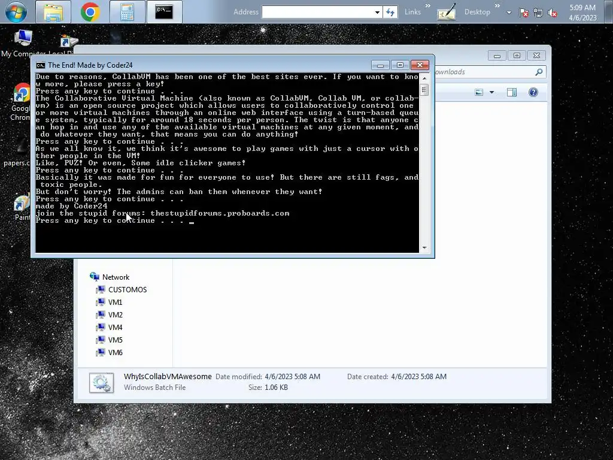This screenshot has width=613, height=460.
Task: Click the Links toolbar label
Action: (x=412, y=12)
